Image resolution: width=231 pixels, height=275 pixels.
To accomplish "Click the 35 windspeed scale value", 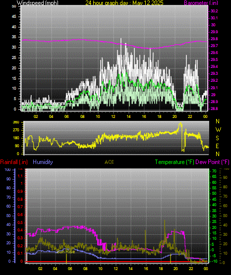I will (x=14, y=37).
